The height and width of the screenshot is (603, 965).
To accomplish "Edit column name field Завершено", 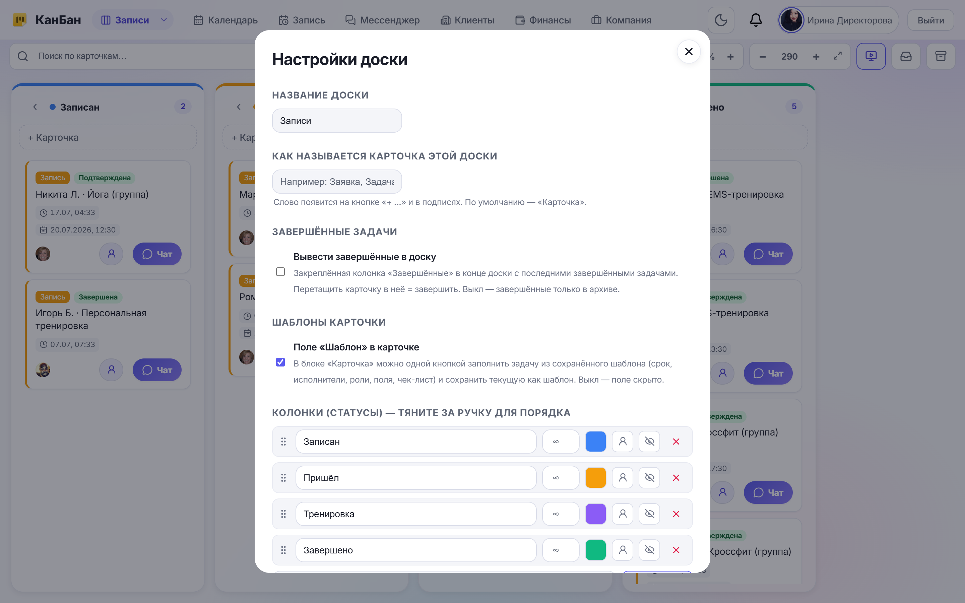I will [x=416, y=550].
